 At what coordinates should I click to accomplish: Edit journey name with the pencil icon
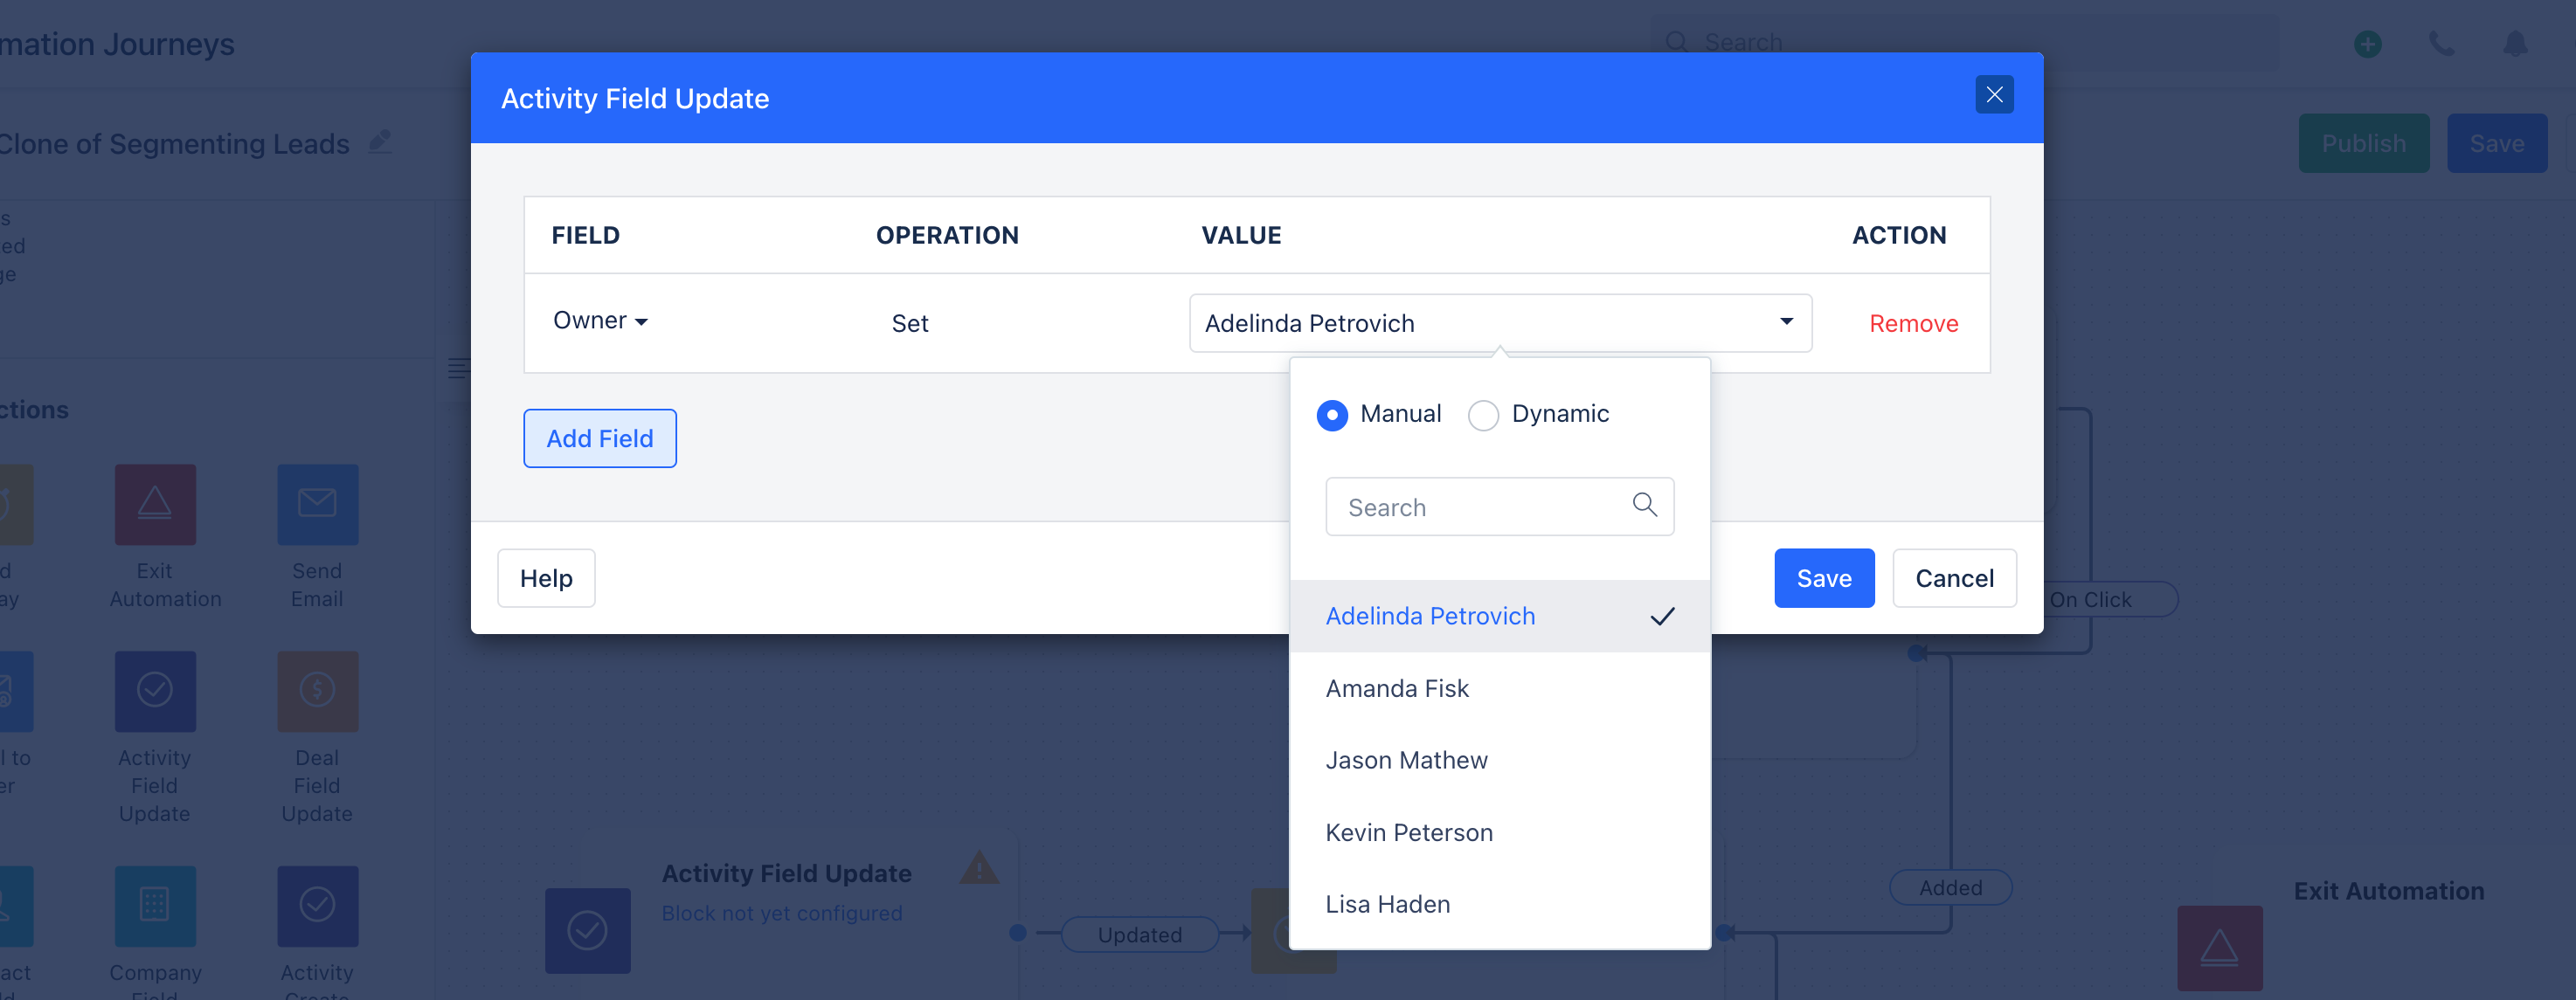coord(380,141)
